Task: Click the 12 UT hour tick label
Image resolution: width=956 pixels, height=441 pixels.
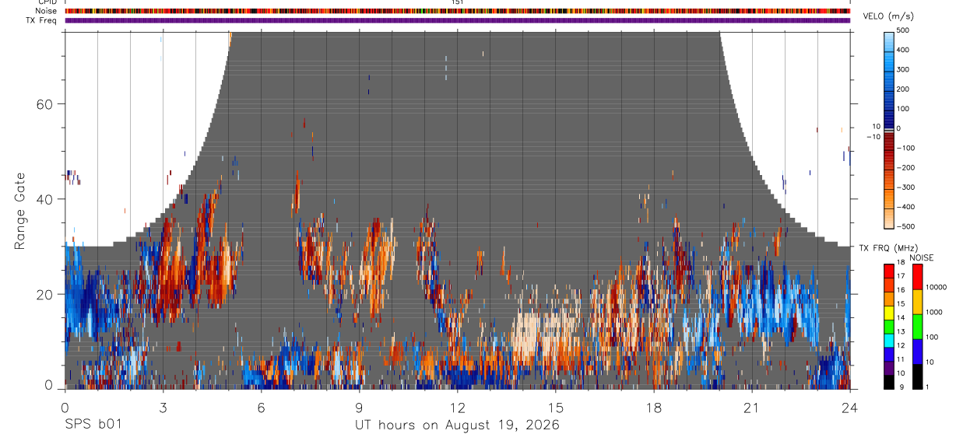Action: click(457, 408)
